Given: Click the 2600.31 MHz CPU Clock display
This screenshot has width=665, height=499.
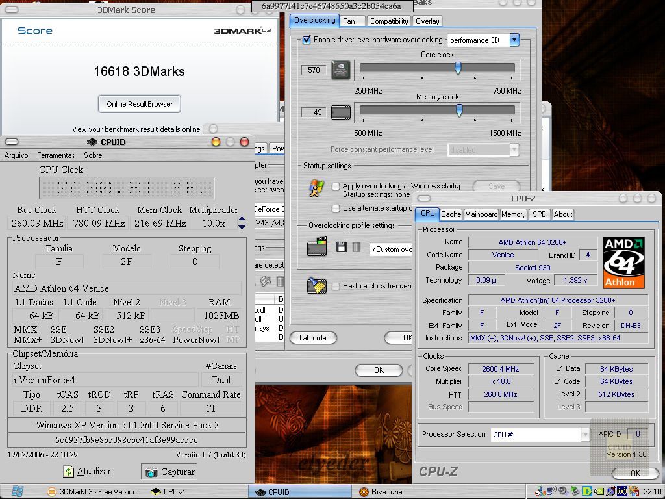Looking at the screenshot, I should pos(127,188).
